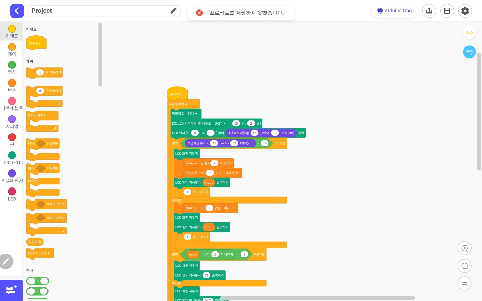Click the first 아니면 label in workspace
Screen dimensions: 482x301
tap(177, 200)
